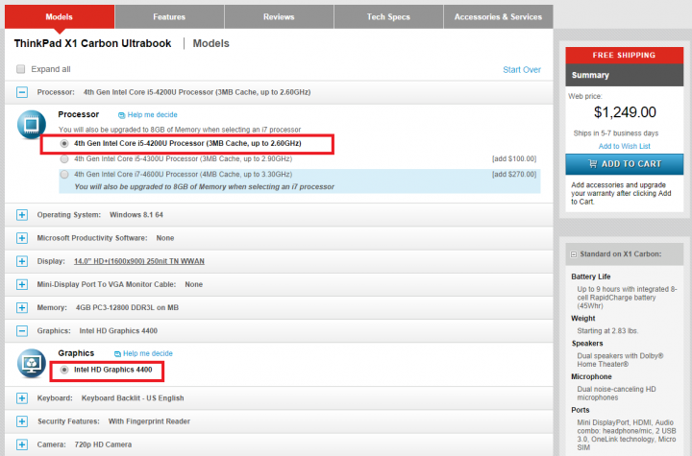Expand the Camera section
Image resolution: width=692 pixels, height=456 pixels.
[x=21, y=444]
